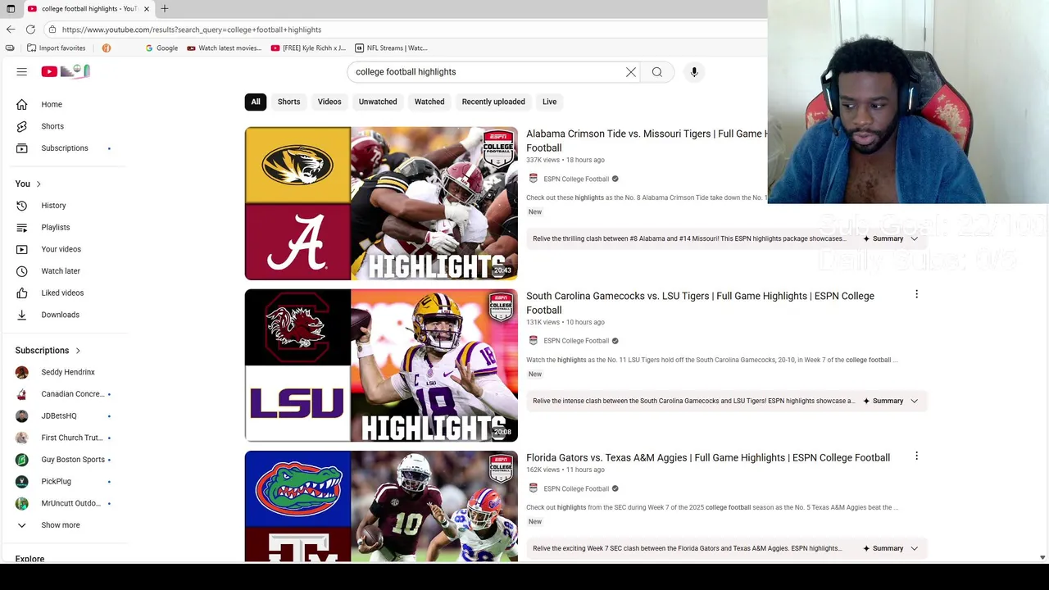
Task: Select the Videos filter chip
Action: click(329, 102)
